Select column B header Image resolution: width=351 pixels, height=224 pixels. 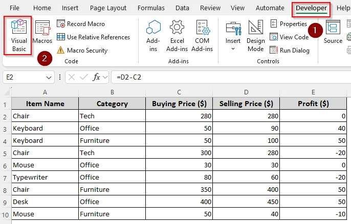(112, 92)
